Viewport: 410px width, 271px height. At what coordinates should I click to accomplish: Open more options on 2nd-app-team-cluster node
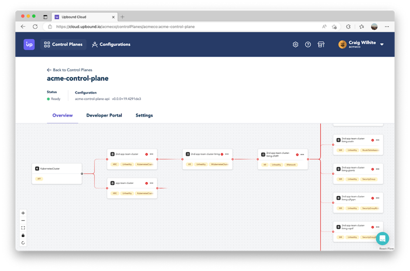(x=152, y=154)
